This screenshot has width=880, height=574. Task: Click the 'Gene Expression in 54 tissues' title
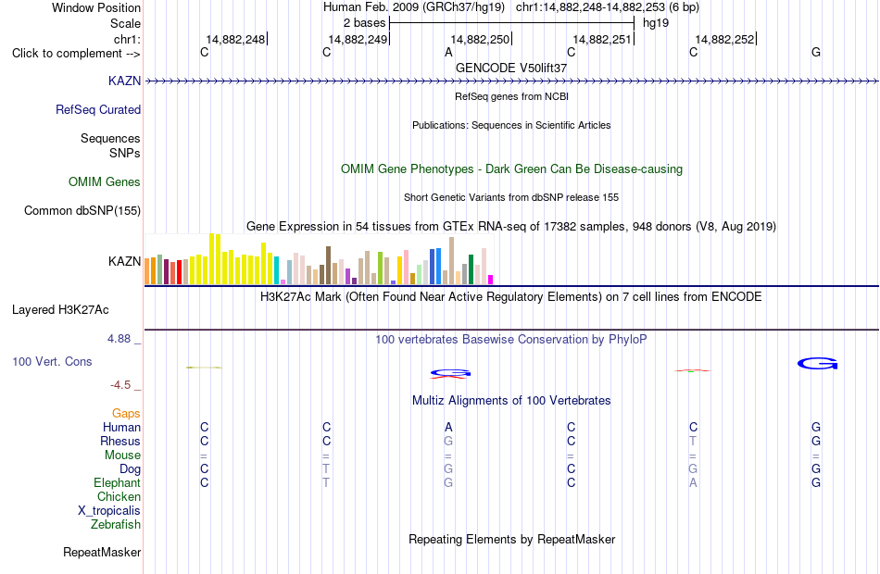(x=511, y=226)
